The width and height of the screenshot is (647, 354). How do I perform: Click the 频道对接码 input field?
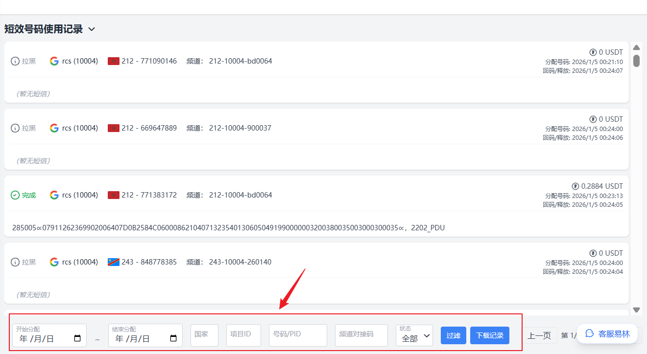point(361,335)
